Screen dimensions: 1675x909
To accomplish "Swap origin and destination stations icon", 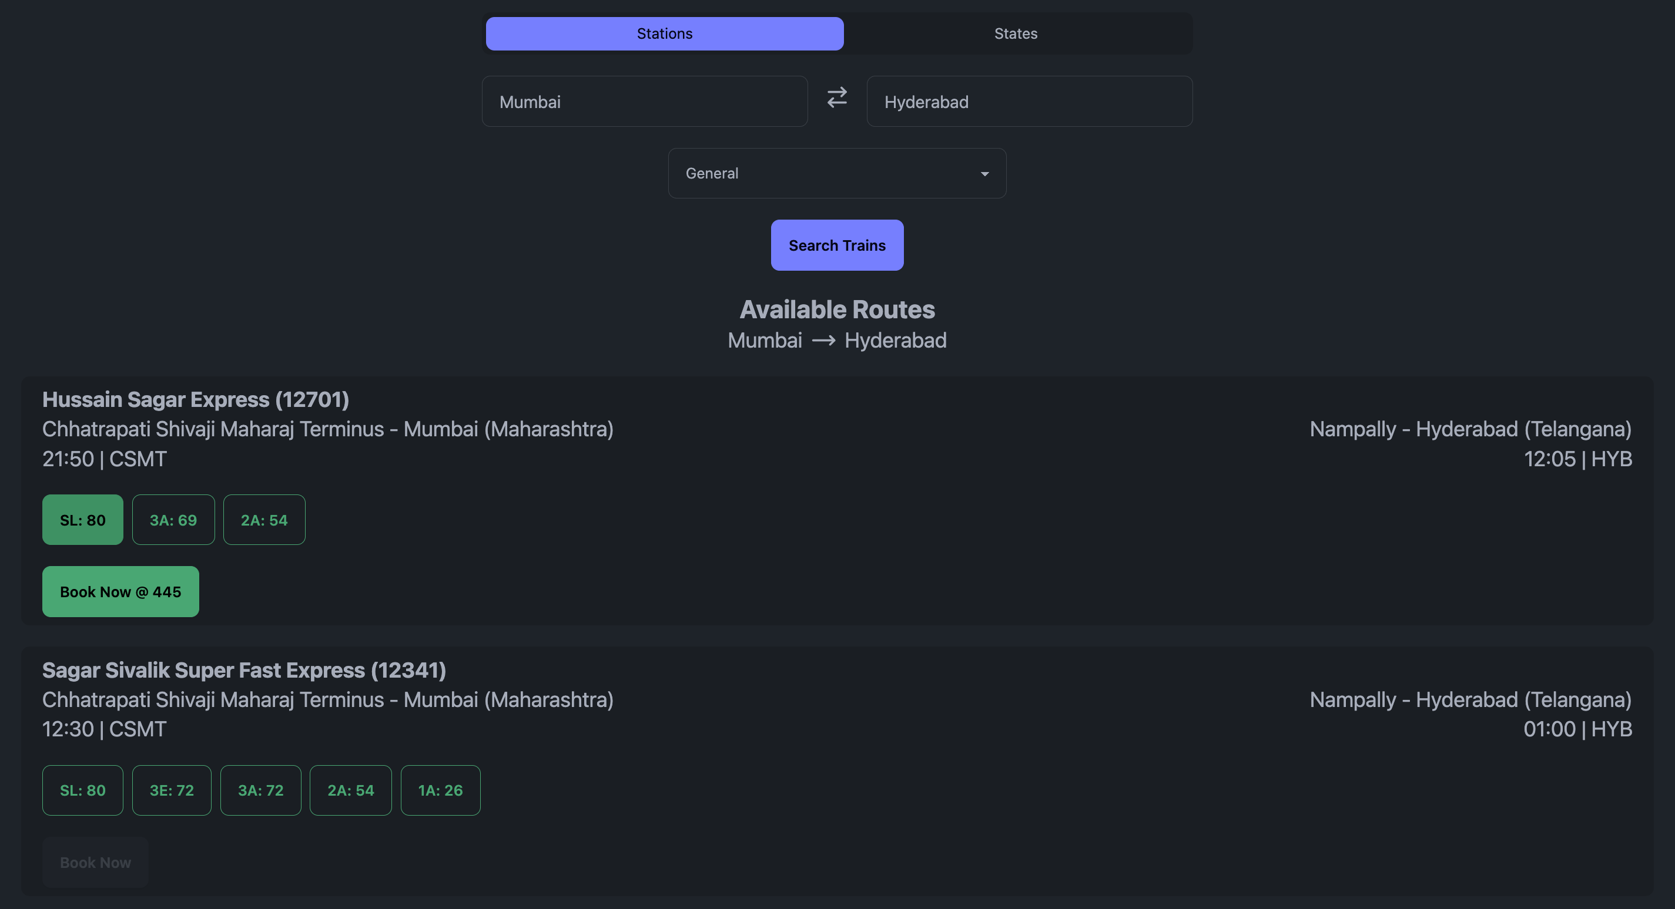I will pyautogui.click(x=837, y=97).
